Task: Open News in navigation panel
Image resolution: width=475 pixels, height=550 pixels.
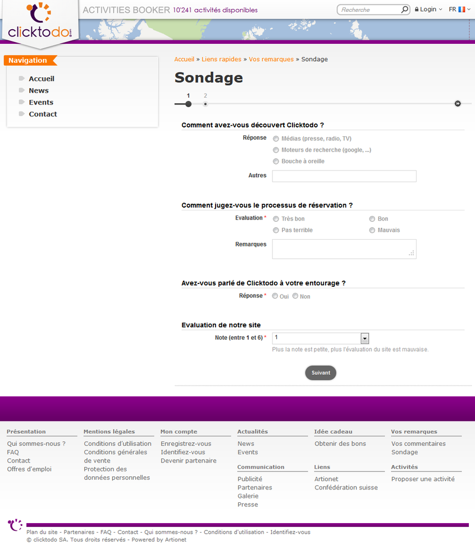Action: click(39, 90)
